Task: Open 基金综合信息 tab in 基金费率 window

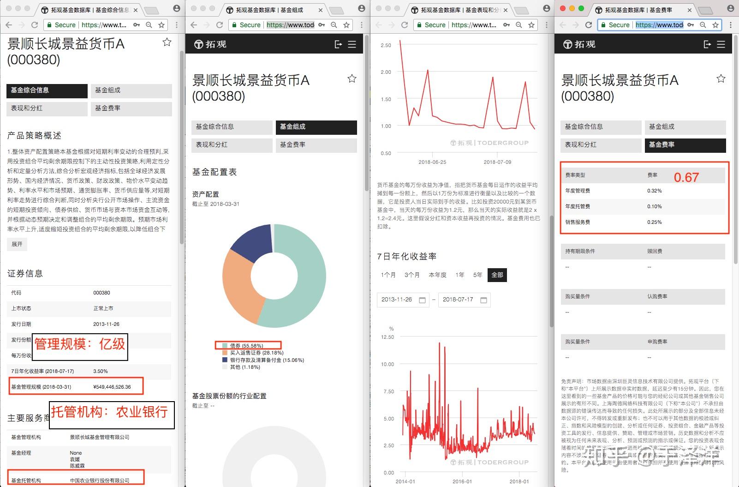Action: coord(601,127)
